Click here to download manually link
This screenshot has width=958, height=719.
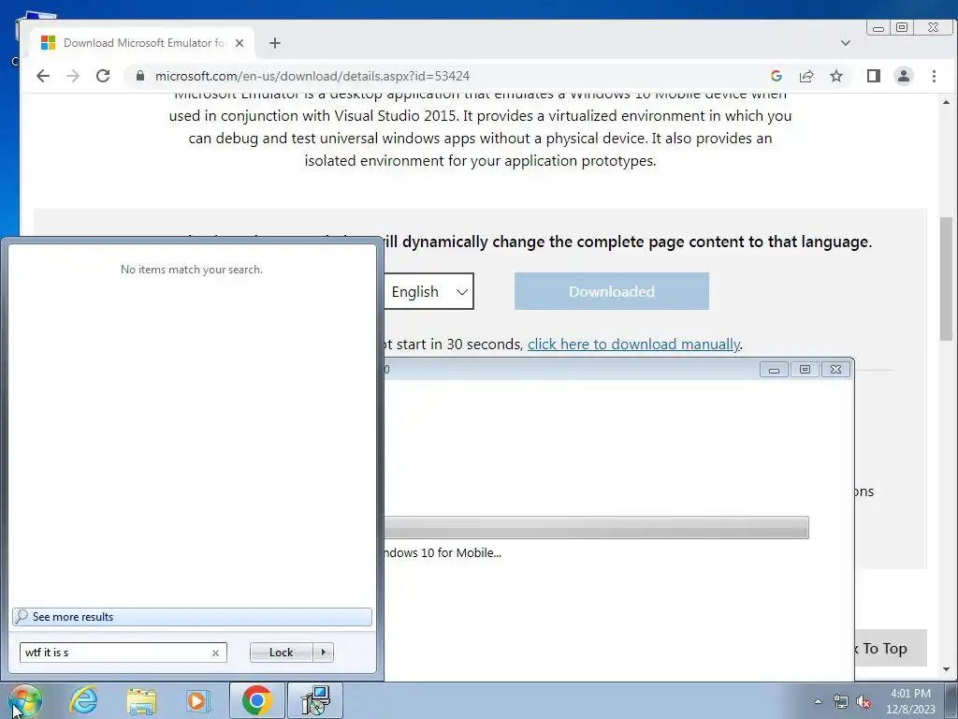(633, 345)
